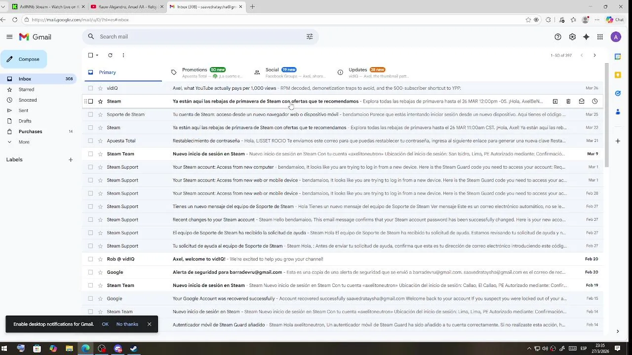Open the browser tab list dropdown
Image resolution: width=632 pixels, height=355 pixels.
tap(3, 6)
